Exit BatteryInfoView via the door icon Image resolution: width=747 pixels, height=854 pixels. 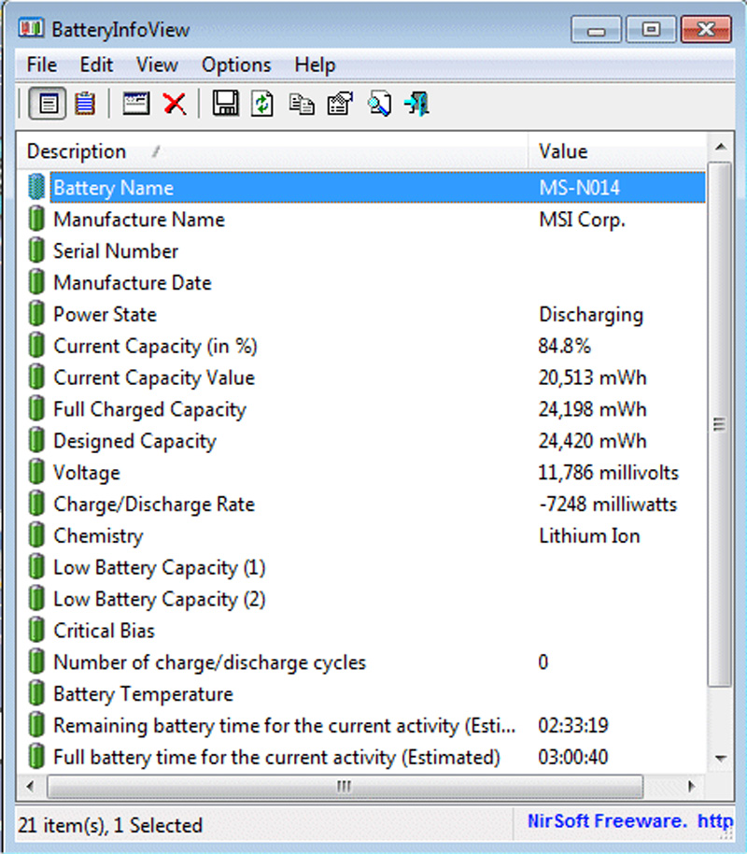tap(416, 104)
